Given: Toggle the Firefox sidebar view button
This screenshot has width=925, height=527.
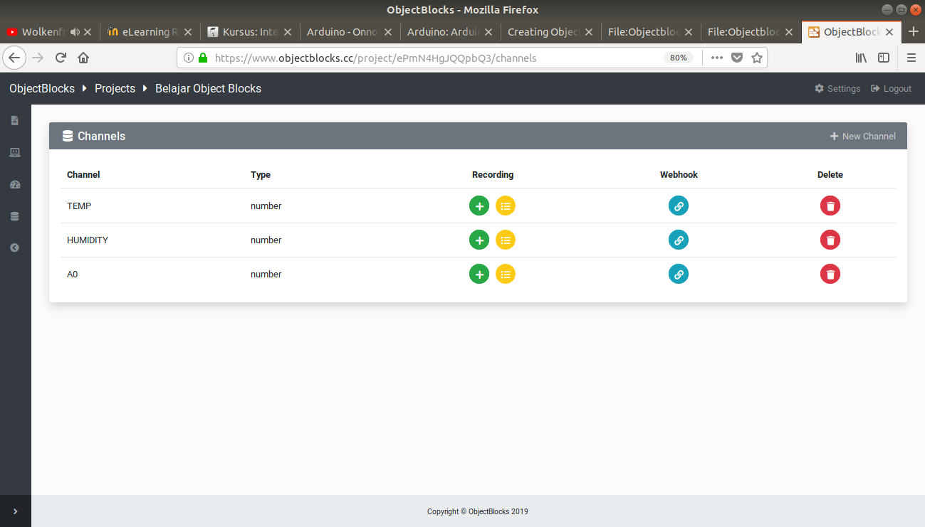Looking at the screenshot, I should point(884,58).
